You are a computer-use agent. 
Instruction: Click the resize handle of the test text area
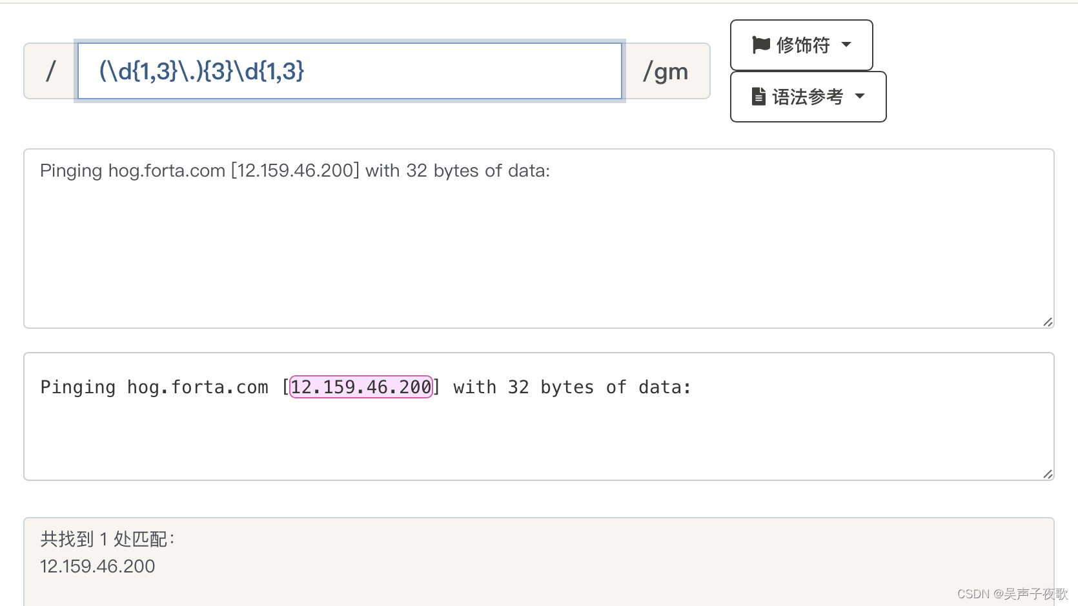pos(1048,322)
